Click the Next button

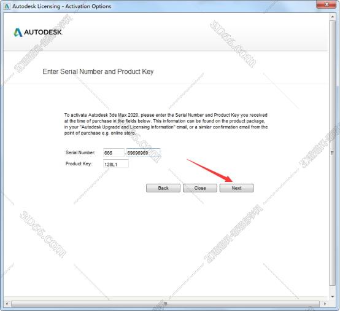pos(236,188)
